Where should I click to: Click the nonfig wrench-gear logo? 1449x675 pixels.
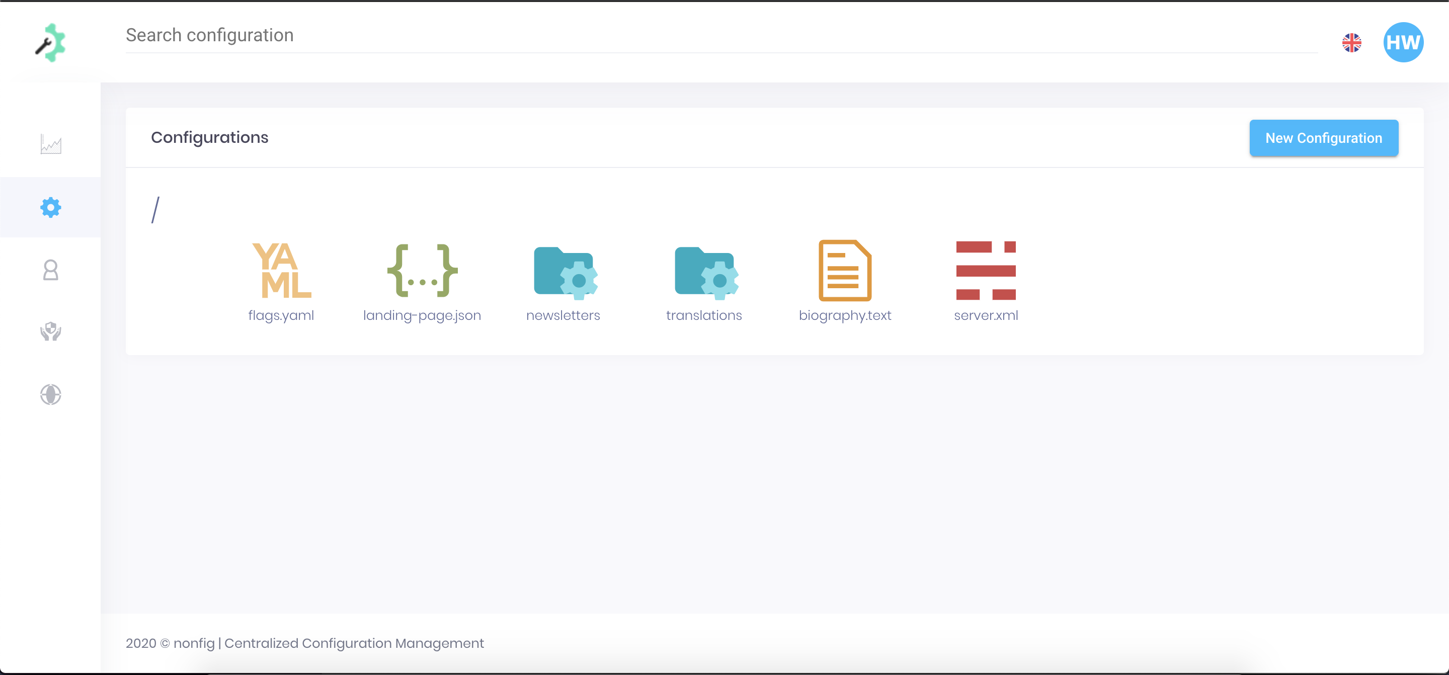pyautogui.click(x=50, y=43)
